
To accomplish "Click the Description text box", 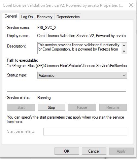I will coord(79,48).
